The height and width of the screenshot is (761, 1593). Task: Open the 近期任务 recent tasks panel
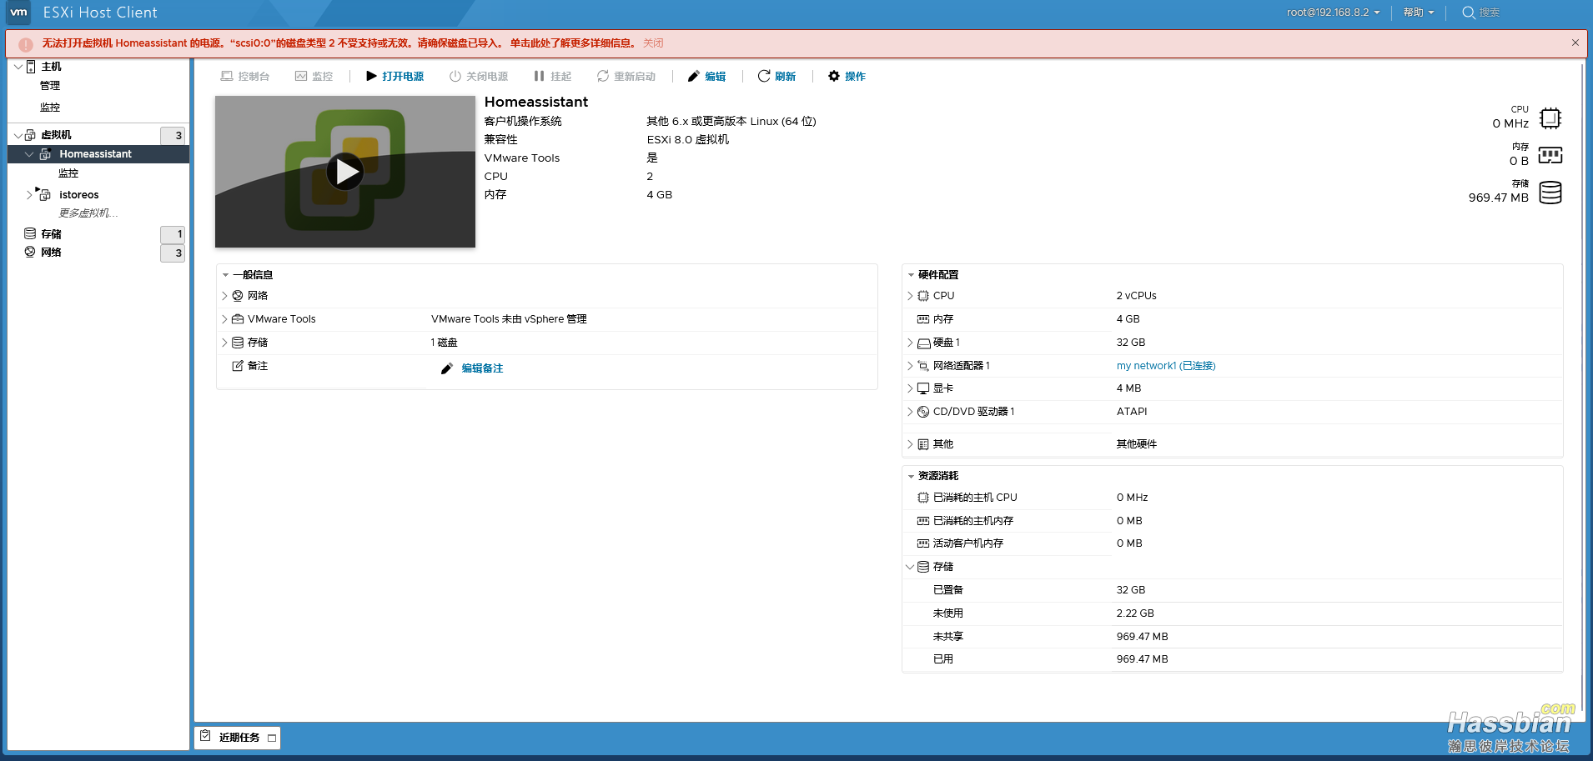pos(239,738)
